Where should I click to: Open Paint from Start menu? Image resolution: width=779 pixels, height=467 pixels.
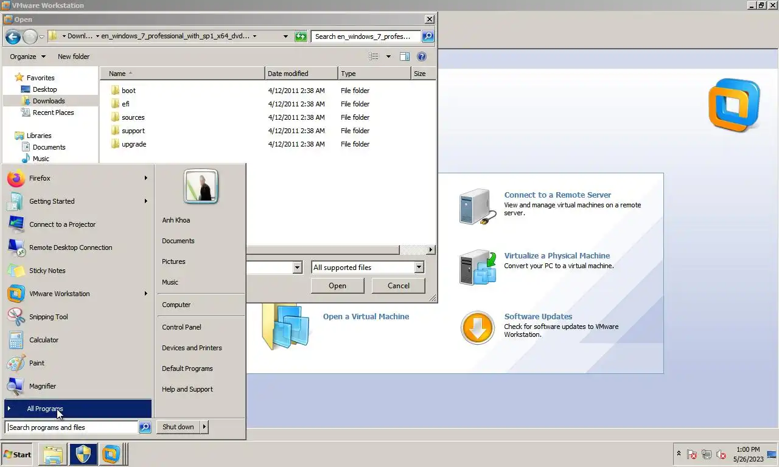pyautogui.click(x=78, y=363)
